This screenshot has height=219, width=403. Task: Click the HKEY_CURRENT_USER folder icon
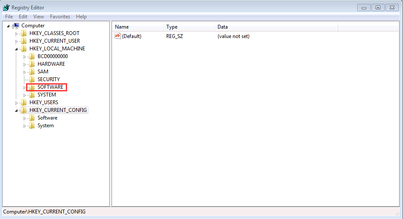(24, 41)
